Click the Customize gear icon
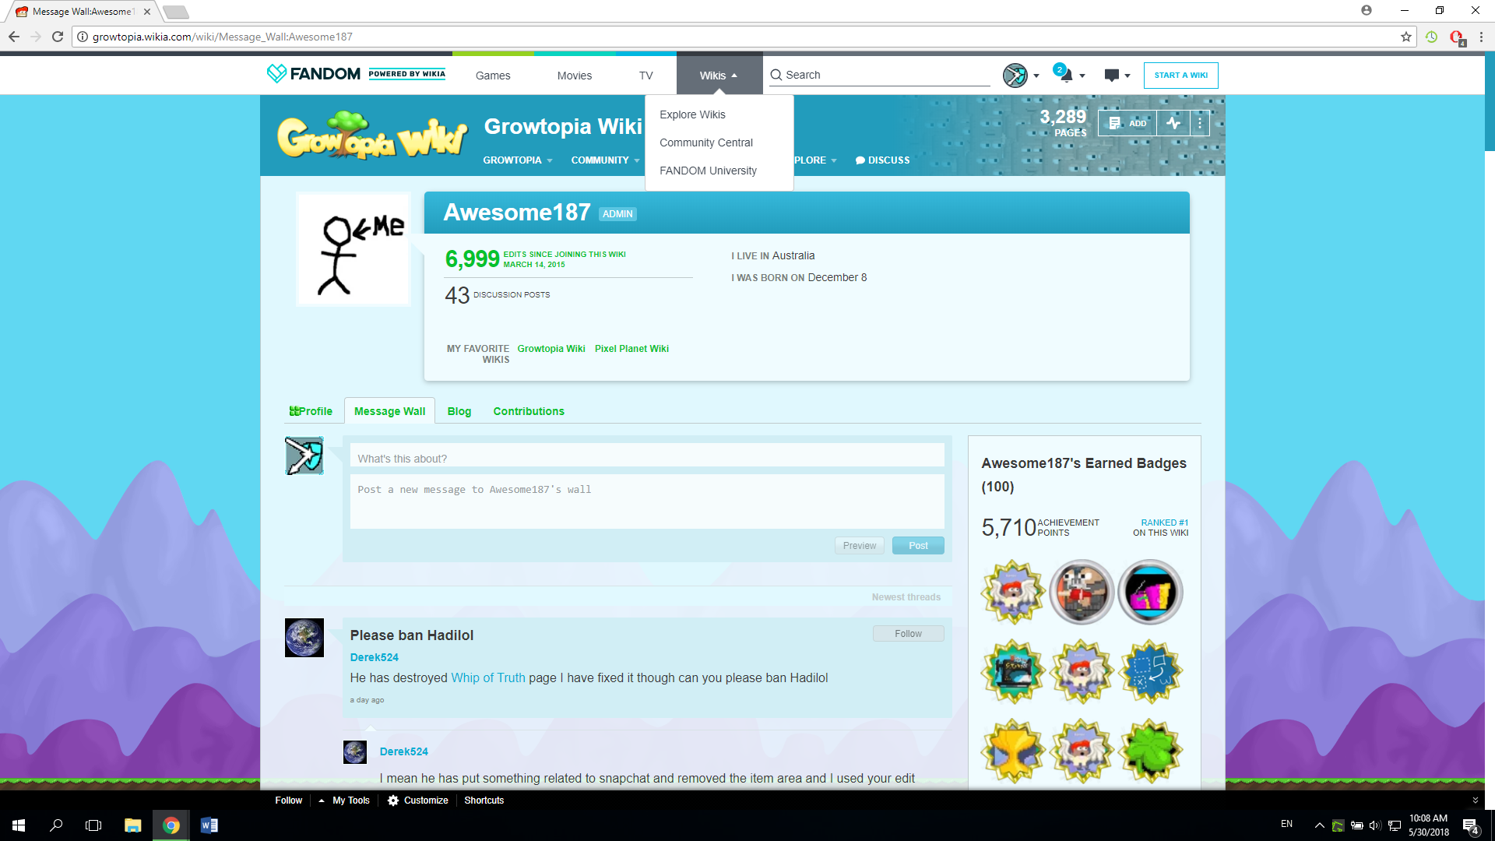Screen dimensions: 1495x841 (x=393, y=801)
